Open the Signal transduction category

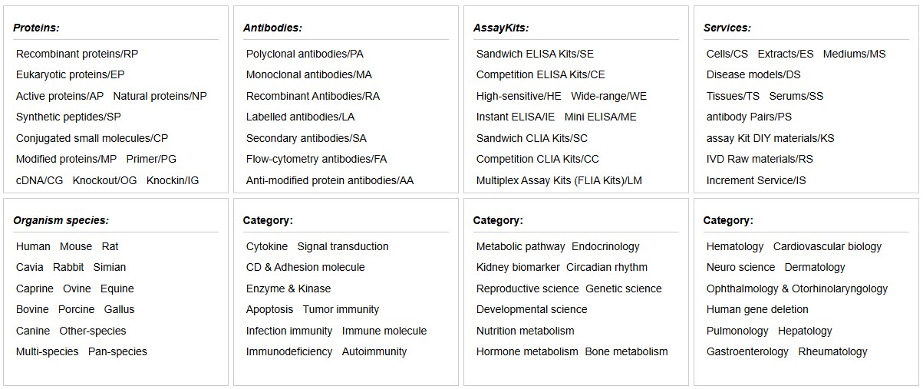343,246
